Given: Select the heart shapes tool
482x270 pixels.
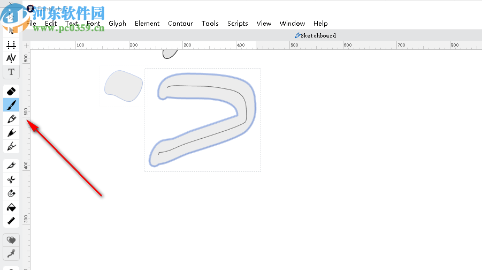Looking at the screenshot, I should [x=11, y=240].
